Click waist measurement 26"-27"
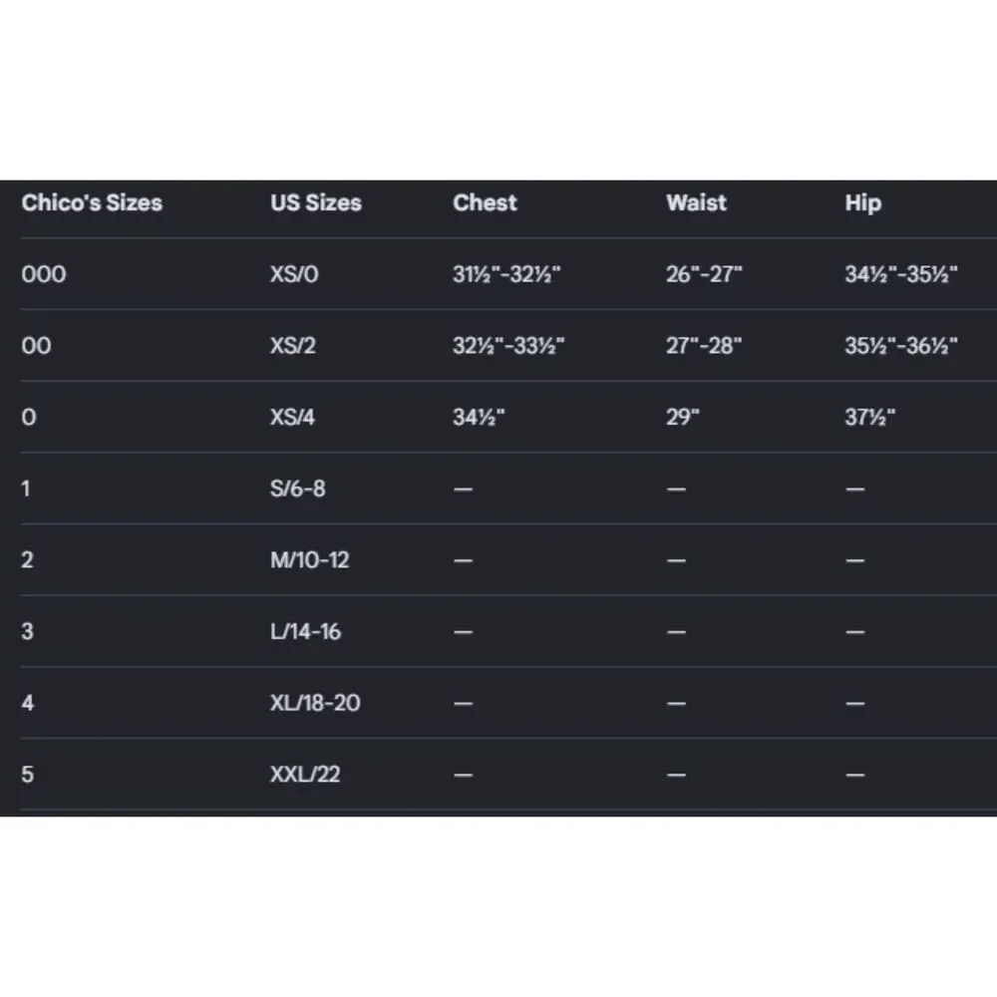997x997 pixels. coord(704,275)
